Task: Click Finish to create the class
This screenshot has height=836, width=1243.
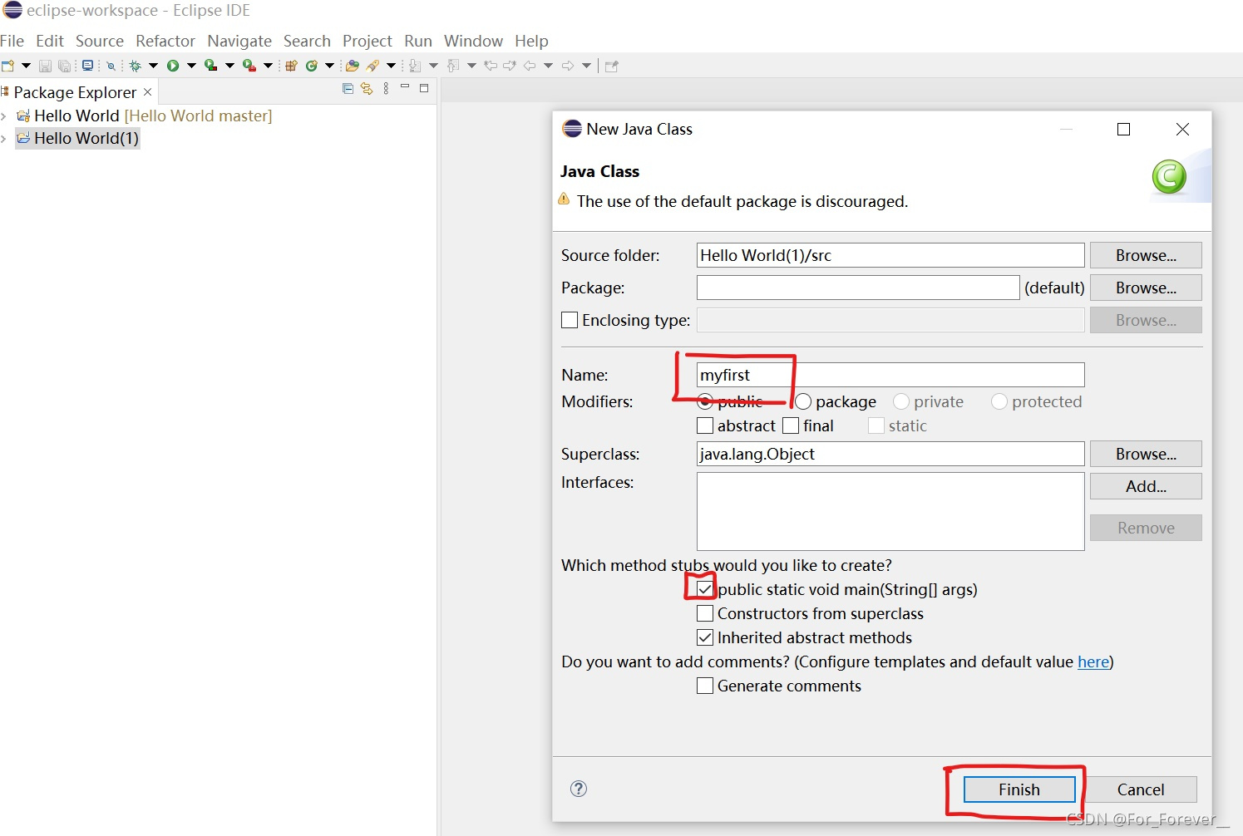Action: pyautogui.click(x=1019, y=789)
